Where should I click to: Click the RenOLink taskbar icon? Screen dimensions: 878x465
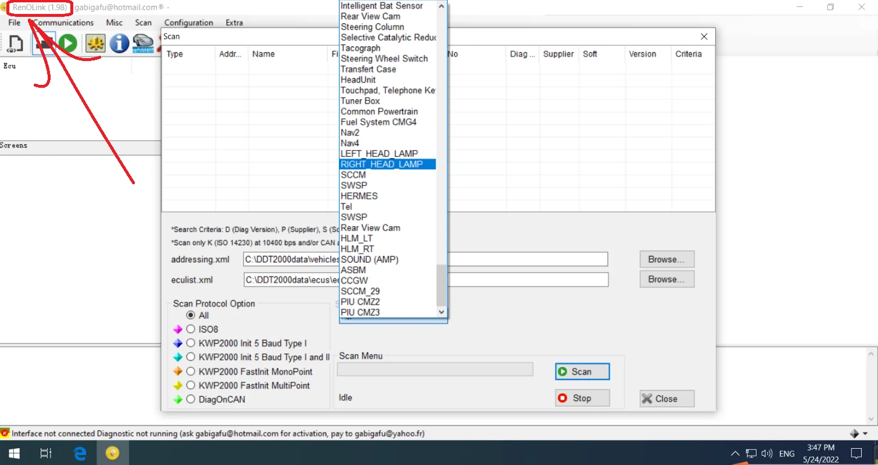[x=112, y=453]
